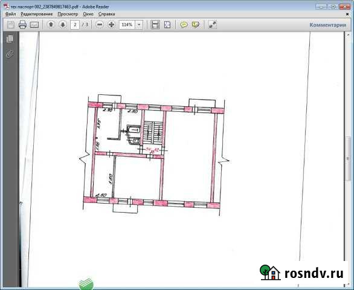Viewport: 354px width, 290px height.
Task: Select the highlight text tool
Action: [x=196, y=24]
